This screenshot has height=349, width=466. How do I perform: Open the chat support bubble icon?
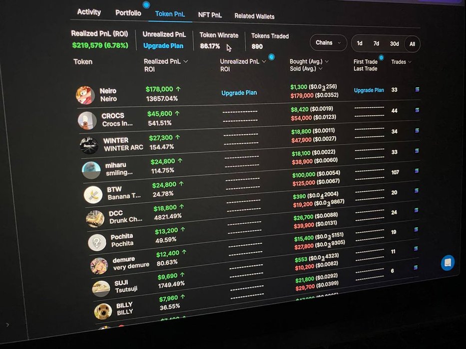[x=448, y=263]
